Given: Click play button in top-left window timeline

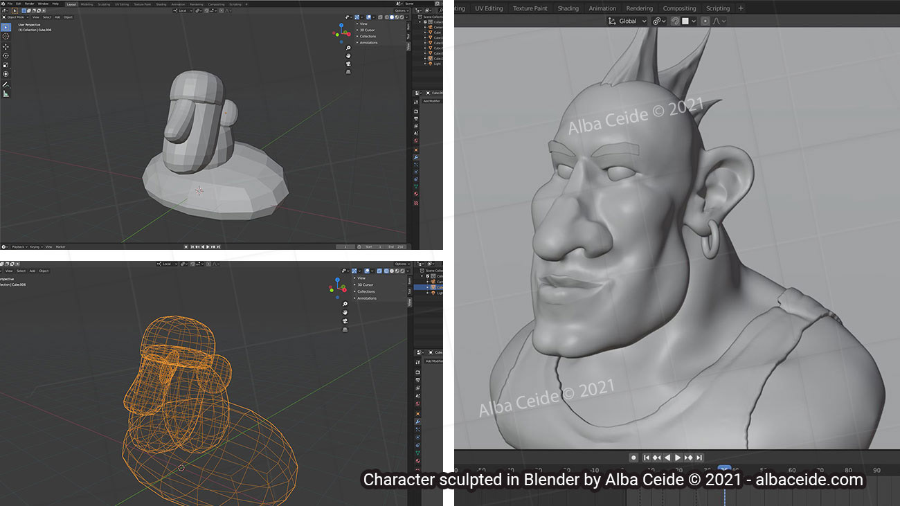Looking at the screenshot, I should [x=207, y=246].
